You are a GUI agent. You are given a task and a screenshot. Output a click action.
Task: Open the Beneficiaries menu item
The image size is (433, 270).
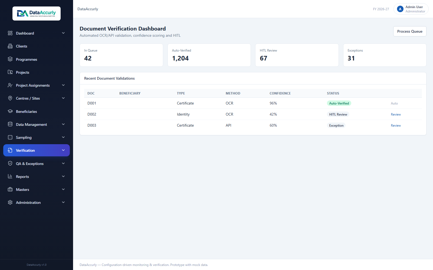coord(37,111)
